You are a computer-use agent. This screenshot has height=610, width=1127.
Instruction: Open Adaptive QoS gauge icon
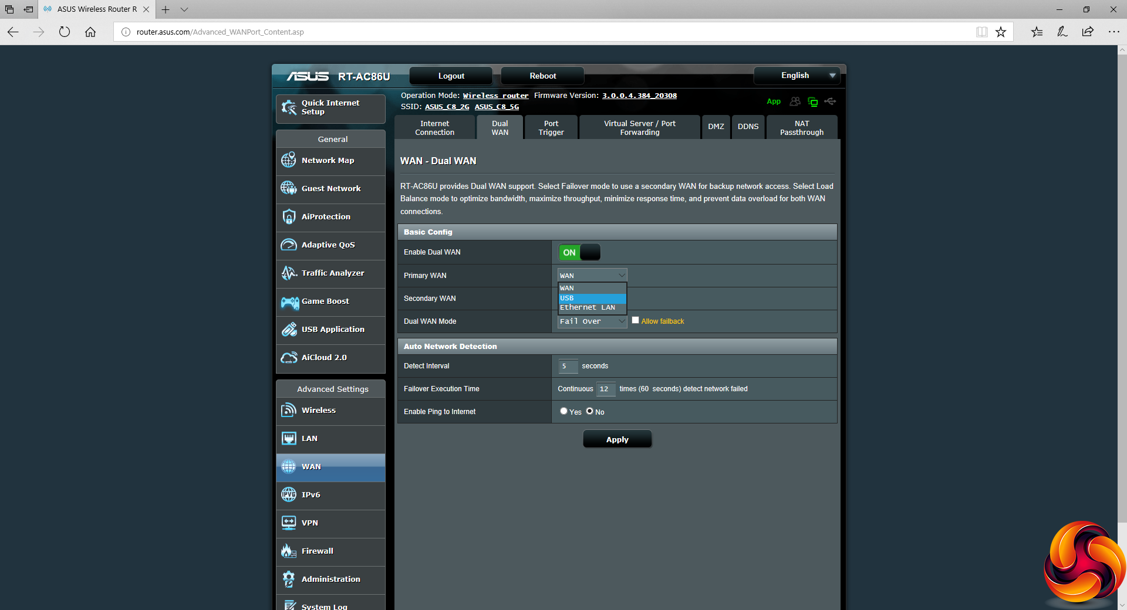(x=288, y=245)
